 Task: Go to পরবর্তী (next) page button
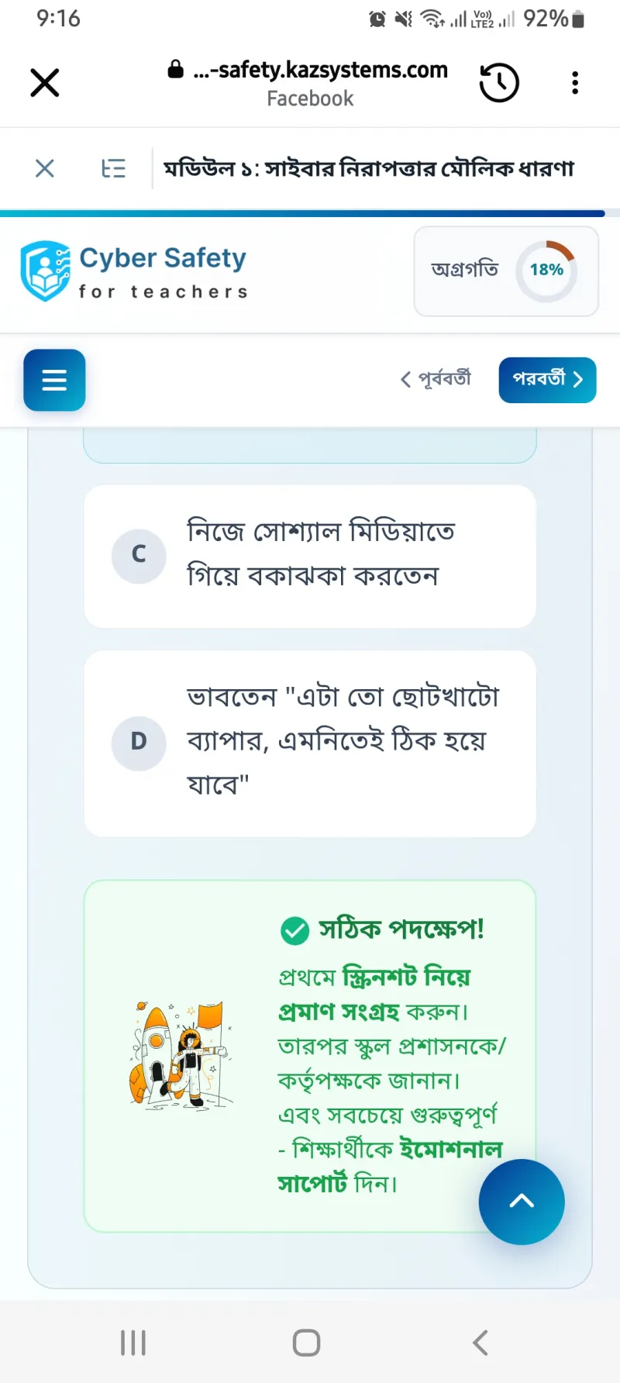coord(547,380)
